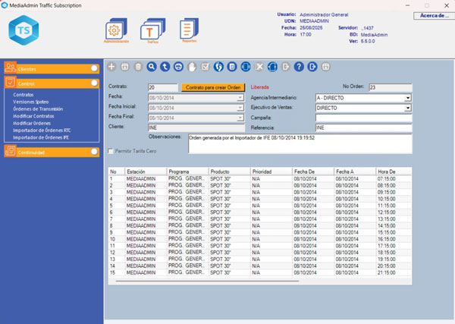Open the Agencia/Intermediario dropdown
This screenshot has height=324, width=455.
407,98
